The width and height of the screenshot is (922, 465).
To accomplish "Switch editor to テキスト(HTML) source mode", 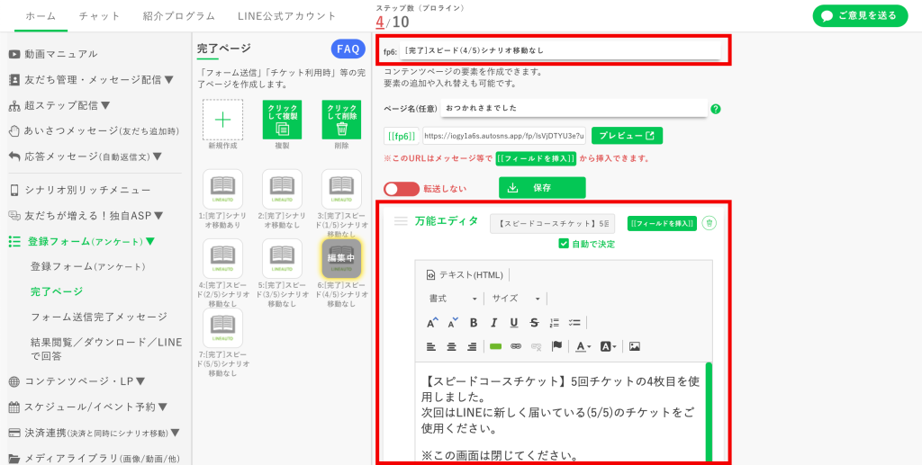I will (465, 274).
